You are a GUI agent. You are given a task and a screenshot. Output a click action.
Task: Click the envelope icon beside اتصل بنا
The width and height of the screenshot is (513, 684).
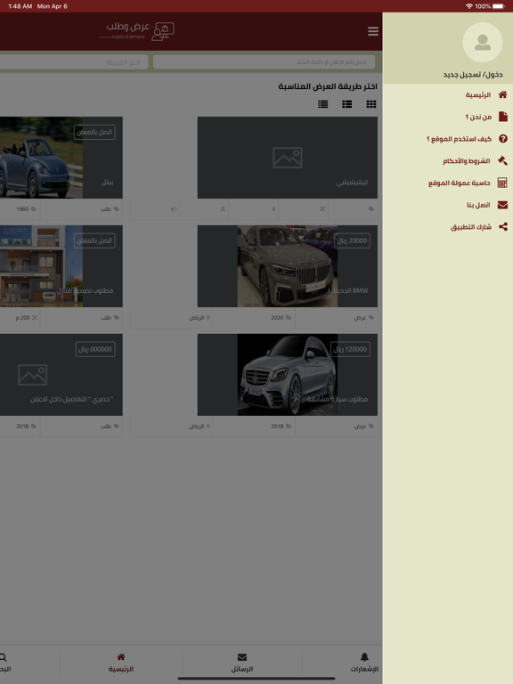tap(502, 205)
